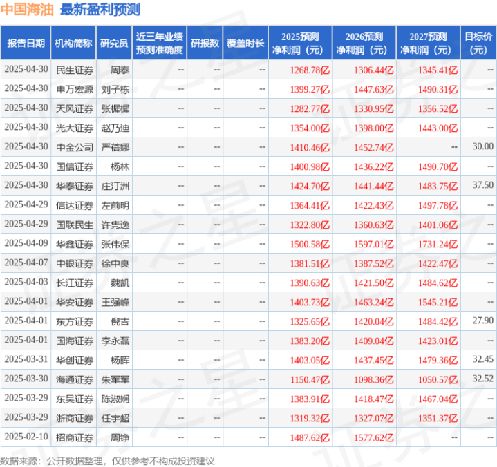This screenshot has width=497, height=467.
Task: Select the 申万宏源 institution cell
Action: pyautogui.click(x=75, y=89)
